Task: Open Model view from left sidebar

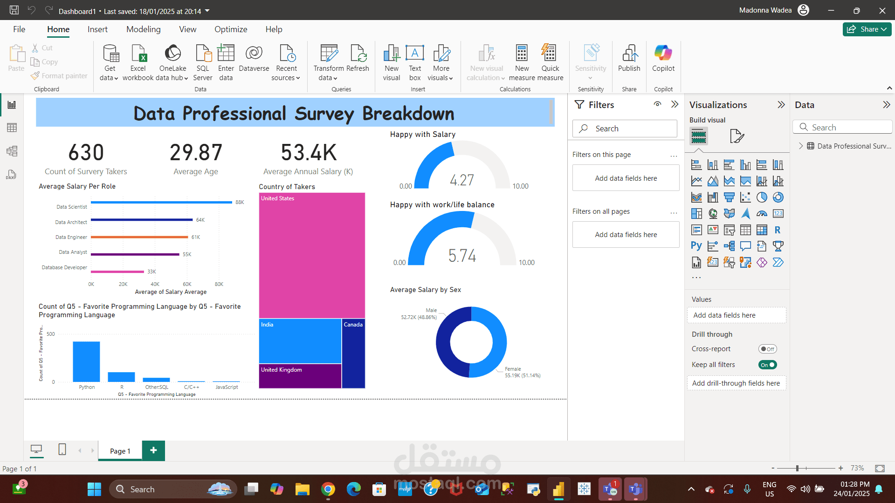Action: [12, 151]
